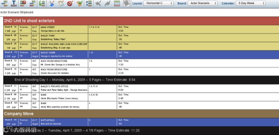Click 'Sheet #: 84' cell
Image resolution: width=279 pixels, height=135 pixels.
coord(11,122)
